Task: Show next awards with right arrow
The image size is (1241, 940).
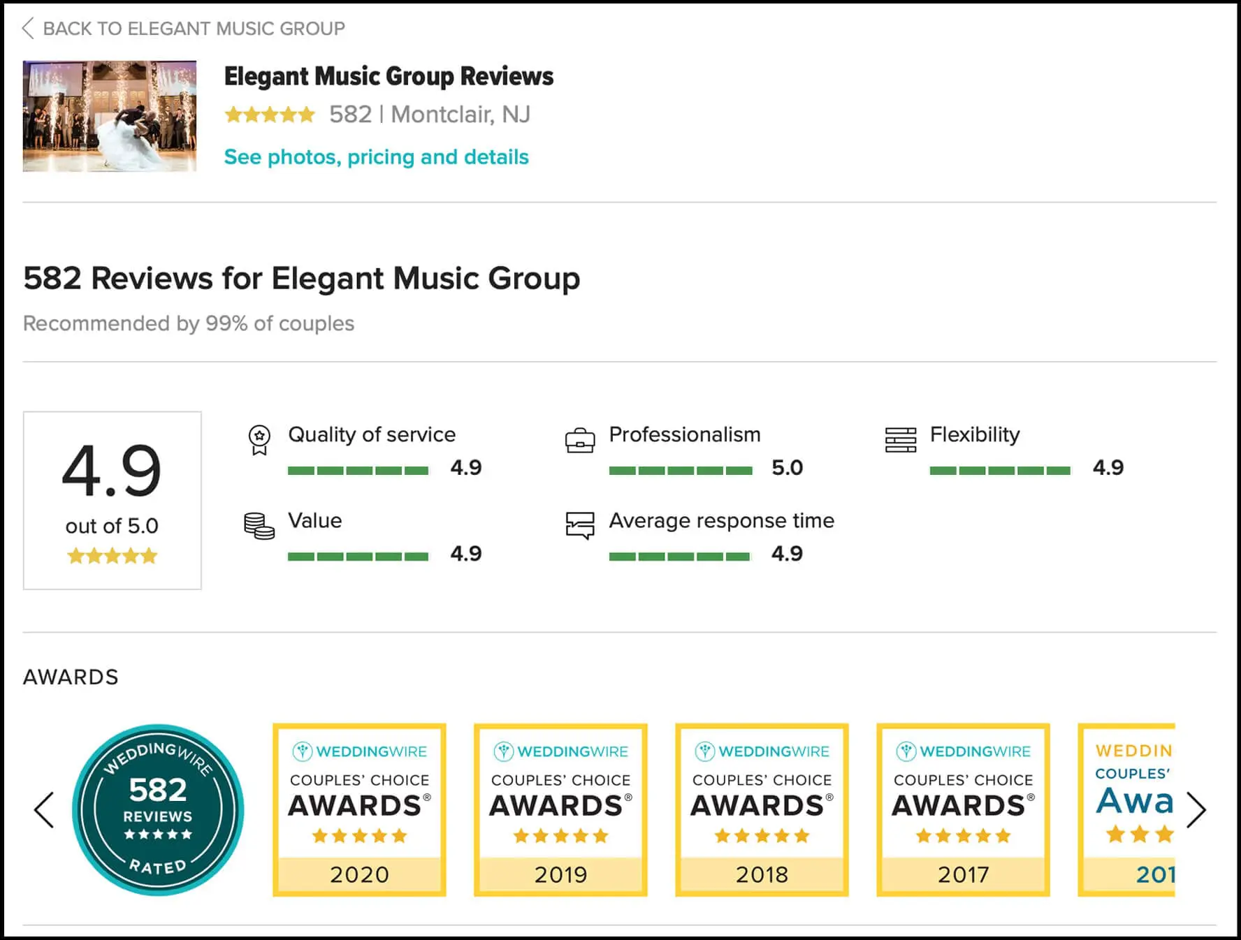Action: 1196,810
